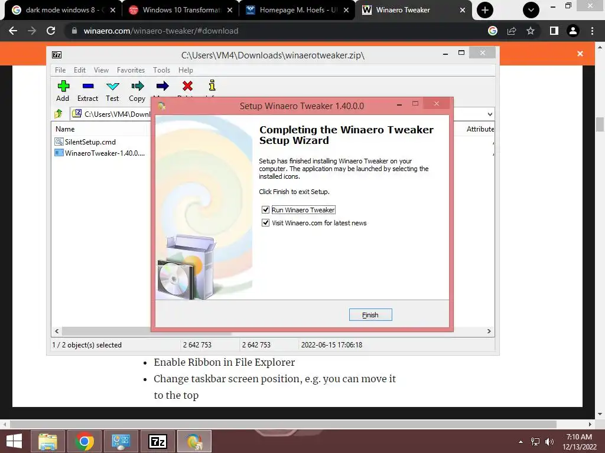Click the Move arrow tool in 7-Zip
The height and width of the screenshot is (453, 605).
tap(162, 86)
